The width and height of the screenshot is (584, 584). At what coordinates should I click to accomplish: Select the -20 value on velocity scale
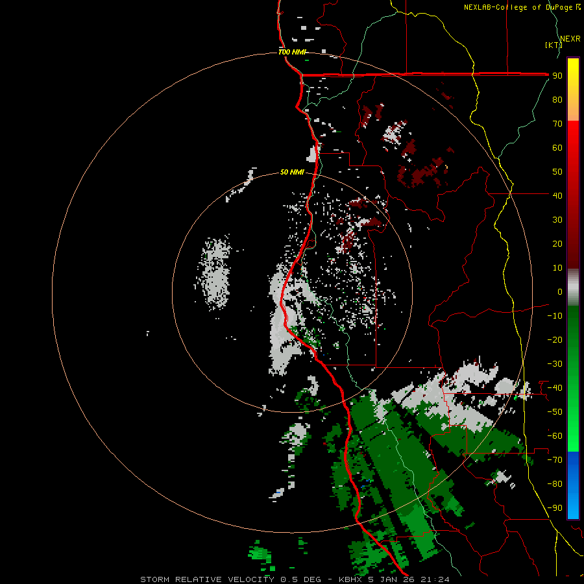[555, 339]
